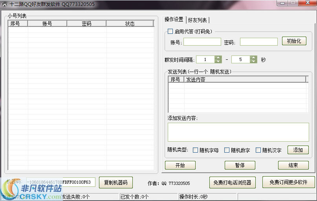Viewport: 317px width, 201px height.
Task: Switch to the 操作设置 tab
Action: click(x=174, y=19)
